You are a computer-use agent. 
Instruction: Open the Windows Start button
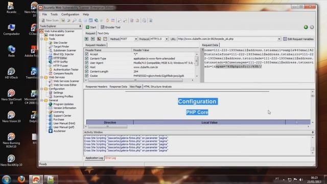[x=6, y=179]
